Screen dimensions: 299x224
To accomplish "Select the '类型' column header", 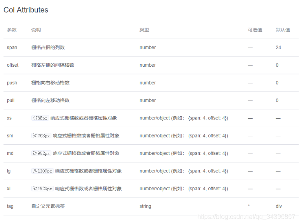I will point(144,30).
